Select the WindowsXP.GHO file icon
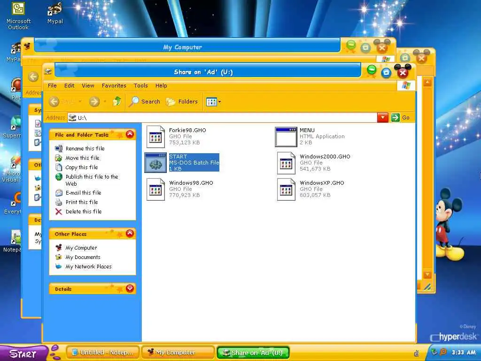Viewport: 481px width, 361px height. point(286,189)
